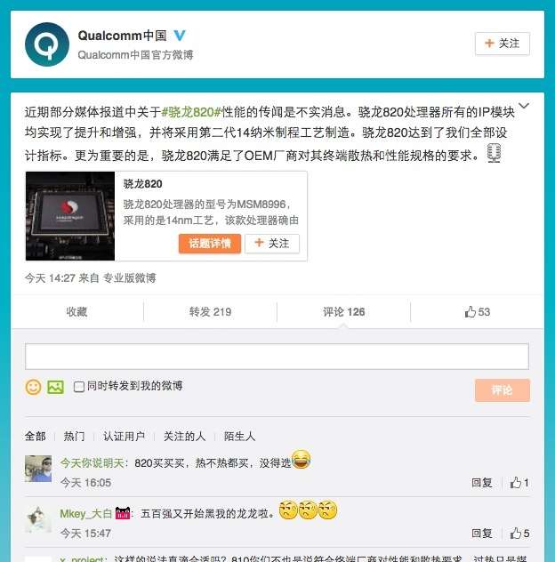The width and height of the screenshot is (555, 562).
Task: Focus the comment text input box
Action: pos(277,357)
